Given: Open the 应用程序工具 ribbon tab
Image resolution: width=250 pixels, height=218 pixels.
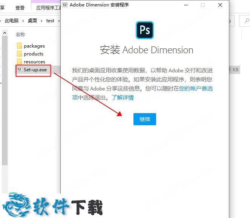Looking at the screenshot, I should click(48, 8).
